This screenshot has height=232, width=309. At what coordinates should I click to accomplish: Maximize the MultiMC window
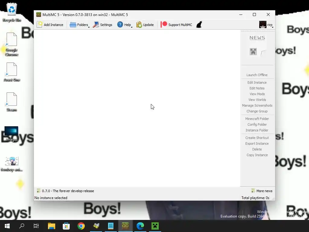254,14
